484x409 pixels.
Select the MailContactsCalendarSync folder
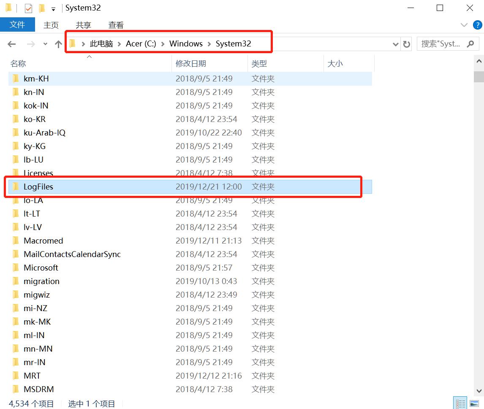(x=190, y=255)
